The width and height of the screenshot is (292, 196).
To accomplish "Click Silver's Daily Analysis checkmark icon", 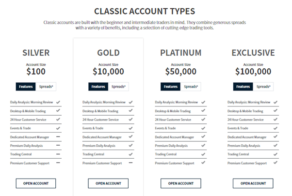I will pos(58,102).
